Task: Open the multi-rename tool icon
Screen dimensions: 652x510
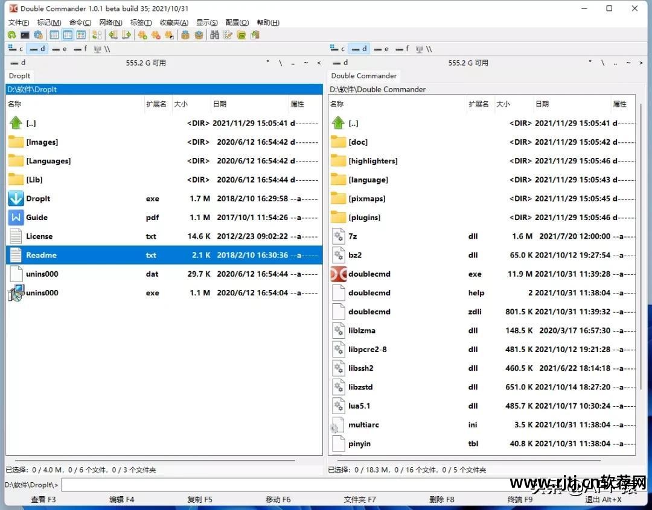Action: (228, 35)
